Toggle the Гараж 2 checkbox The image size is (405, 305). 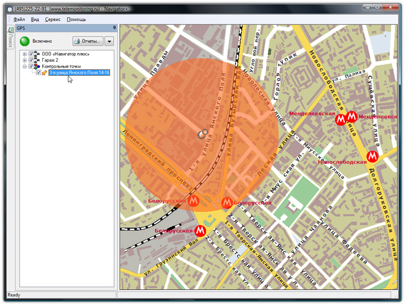31,60
